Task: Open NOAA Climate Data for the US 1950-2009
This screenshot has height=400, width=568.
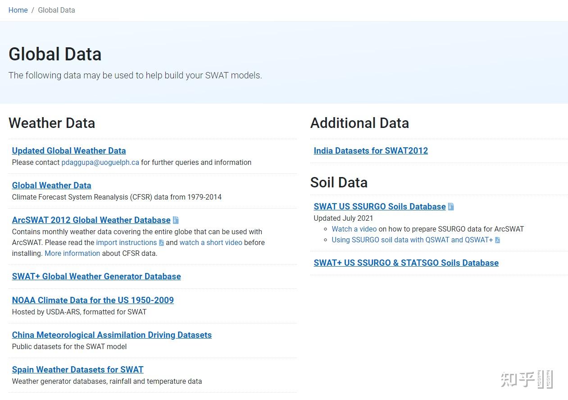Action: [x=93, y=300]
